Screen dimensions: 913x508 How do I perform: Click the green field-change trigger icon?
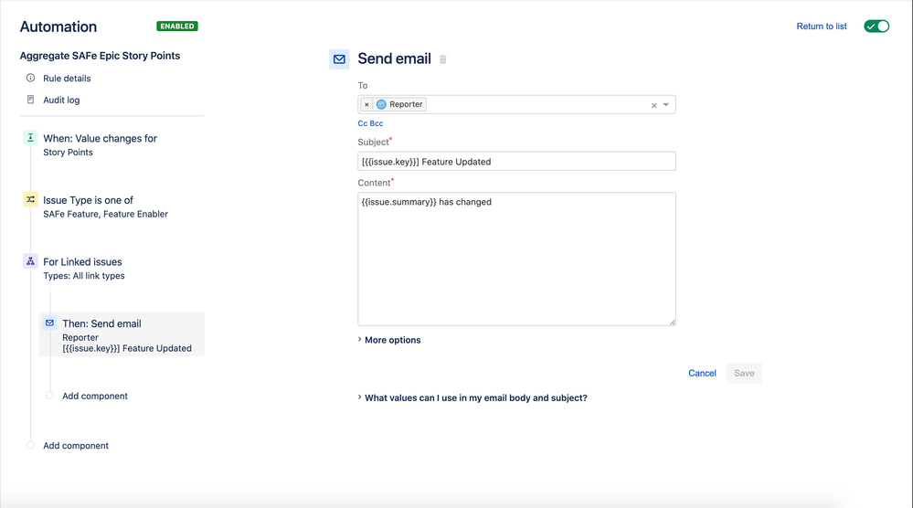pyautogui.click(x=30, y=137)
